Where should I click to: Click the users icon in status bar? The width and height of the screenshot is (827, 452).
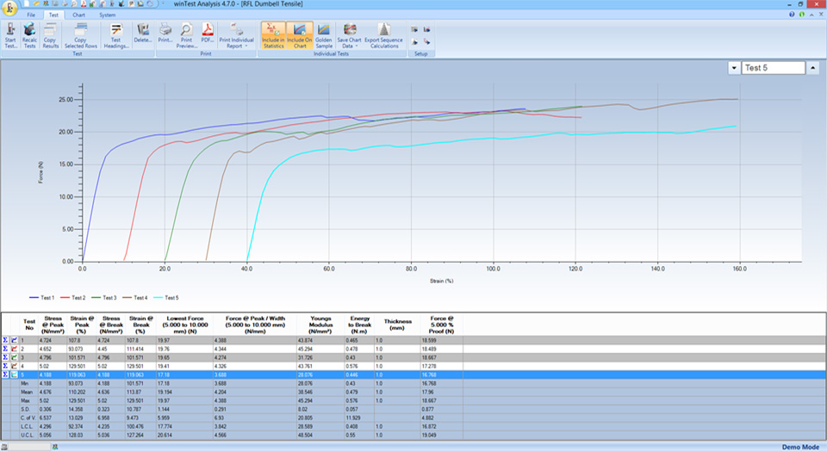point(55,447)
